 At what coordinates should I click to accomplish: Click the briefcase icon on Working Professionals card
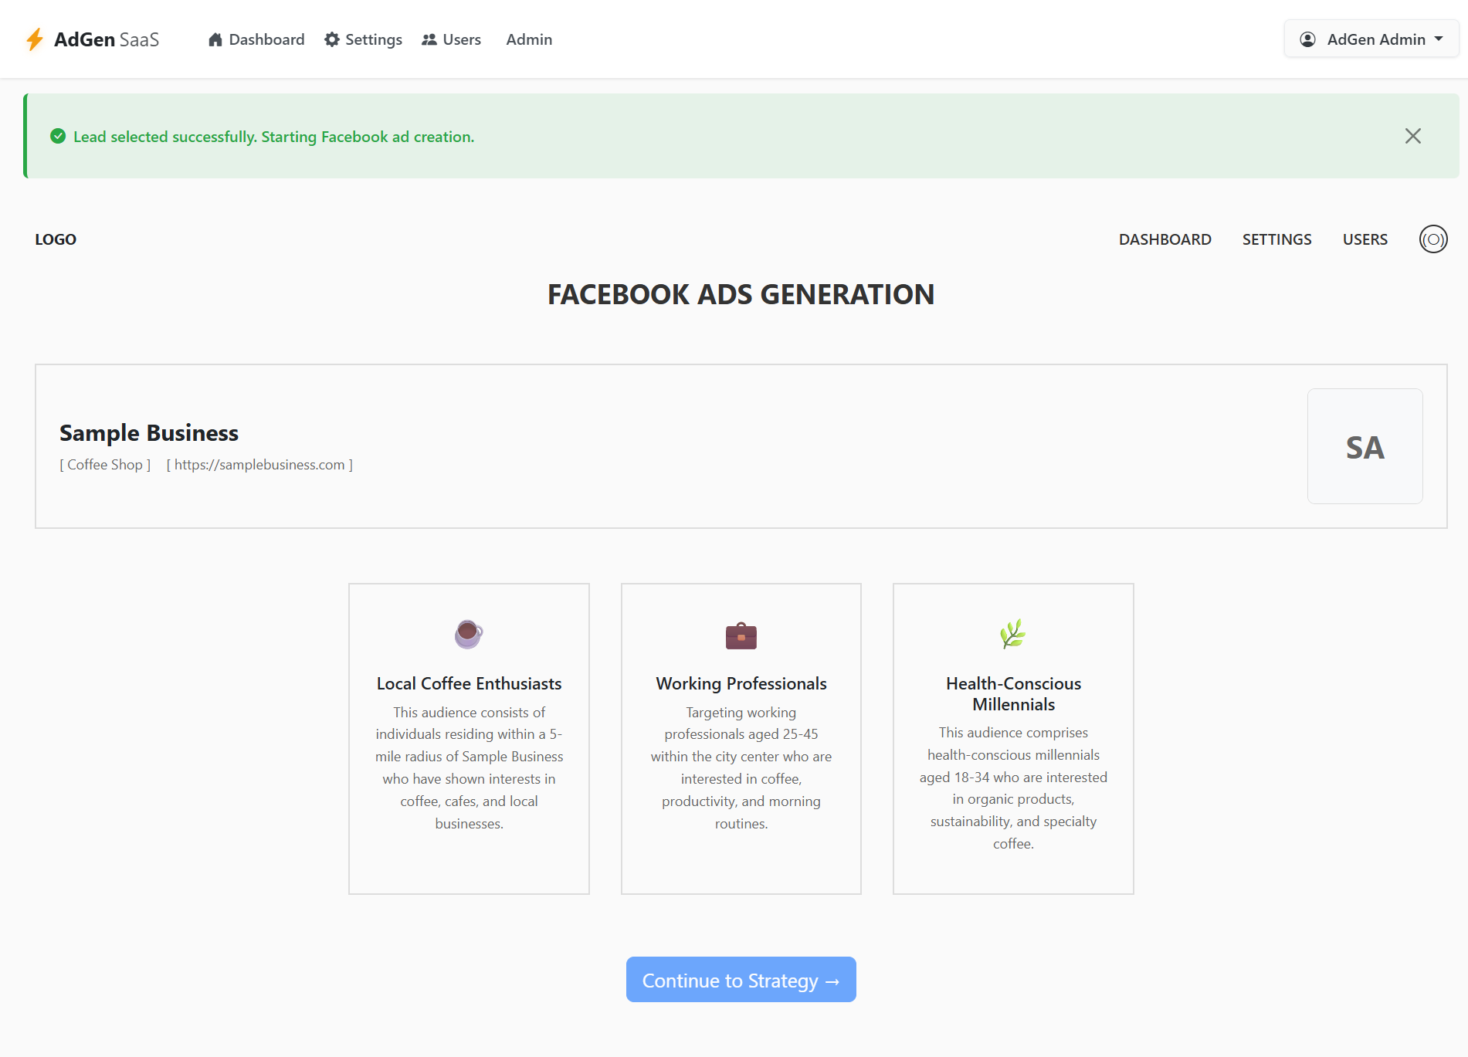(741, 635)
